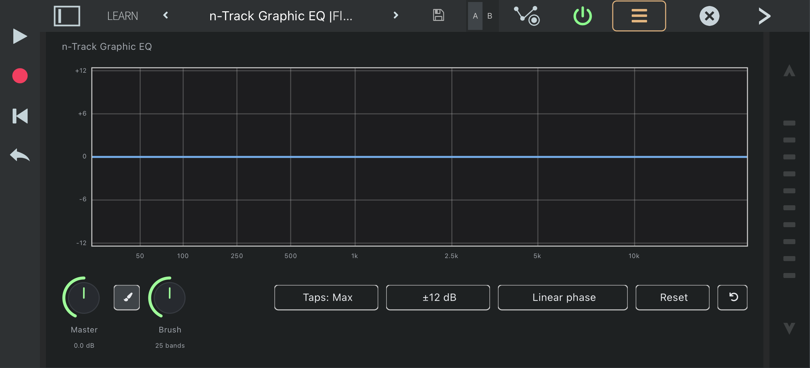Open the n-Track Graphic EQ preset name
Screen dimensions: 810x368
(281, 16)
